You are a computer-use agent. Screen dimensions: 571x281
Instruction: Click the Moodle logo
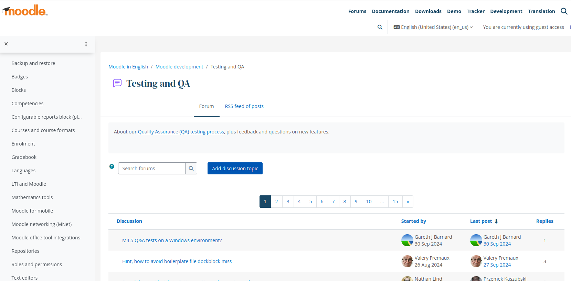pyautogui.click(x=25, y=11)
